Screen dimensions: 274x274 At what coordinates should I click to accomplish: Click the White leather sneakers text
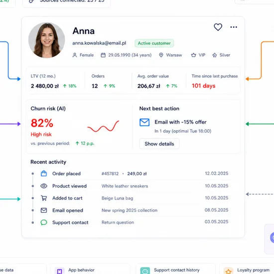click(125, 186)
